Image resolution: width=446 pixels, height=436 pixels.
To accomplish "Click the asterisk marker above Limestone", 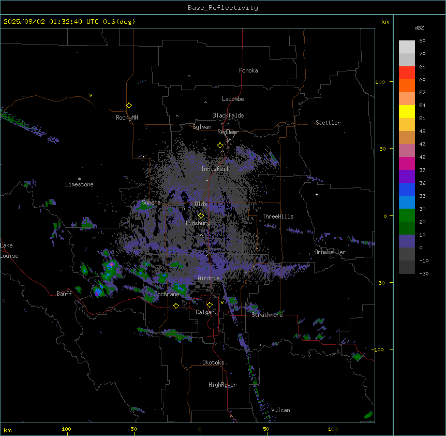I will (x=79, y=179).
